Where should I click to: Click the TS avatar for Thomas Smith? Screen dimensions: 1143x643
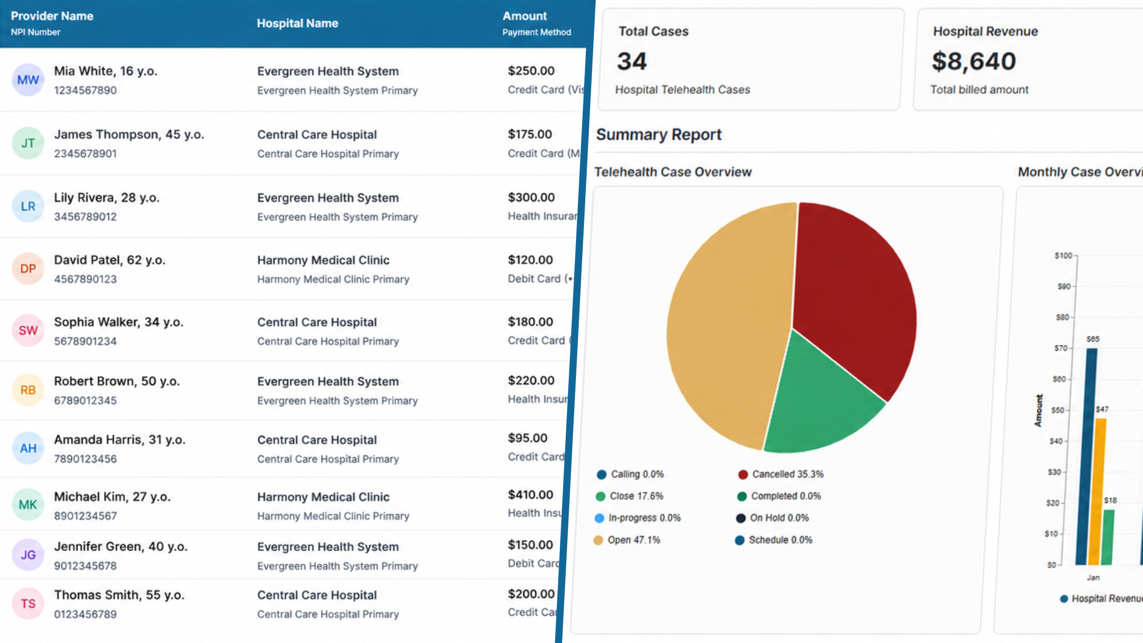point(28,604)
